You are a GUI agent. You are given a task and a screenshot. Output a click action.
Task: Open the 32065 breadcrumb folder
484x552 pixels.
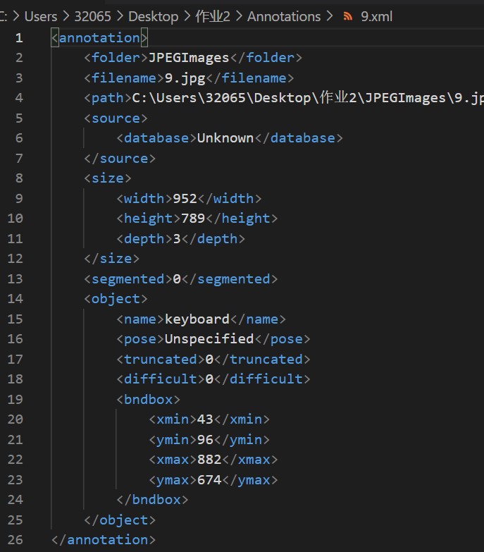[x=92, y=16]
